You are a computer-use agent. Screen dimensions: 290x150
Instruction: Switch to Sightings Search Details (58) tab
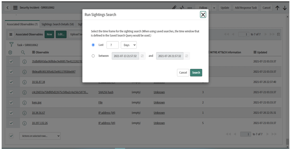click(x=58, y=24)
